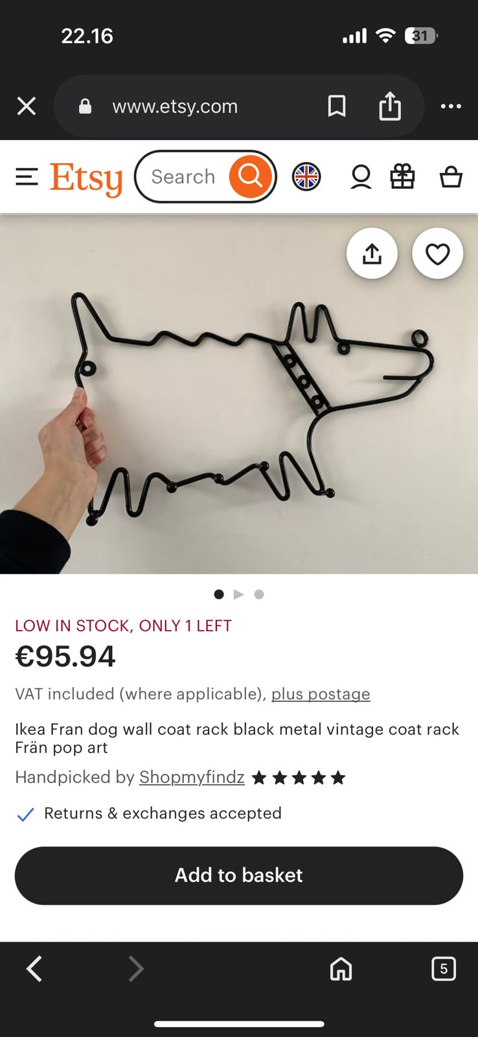
Task: Open the Etsy hamburger menu
Action: tap(27, 176)
